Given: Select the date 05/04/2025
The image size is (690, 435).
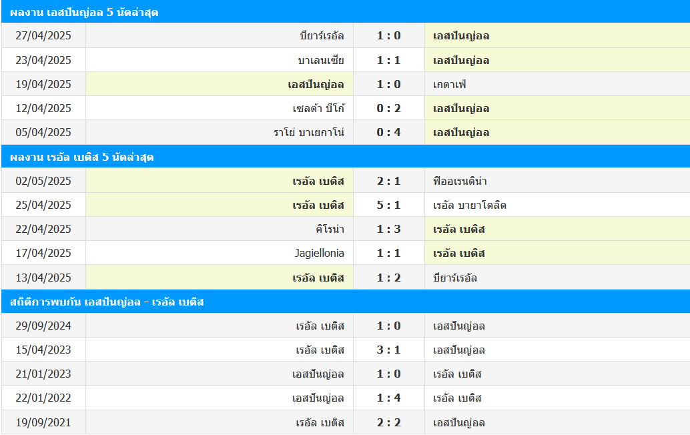Looking at the screenshot, I should (x=43, y=132).
